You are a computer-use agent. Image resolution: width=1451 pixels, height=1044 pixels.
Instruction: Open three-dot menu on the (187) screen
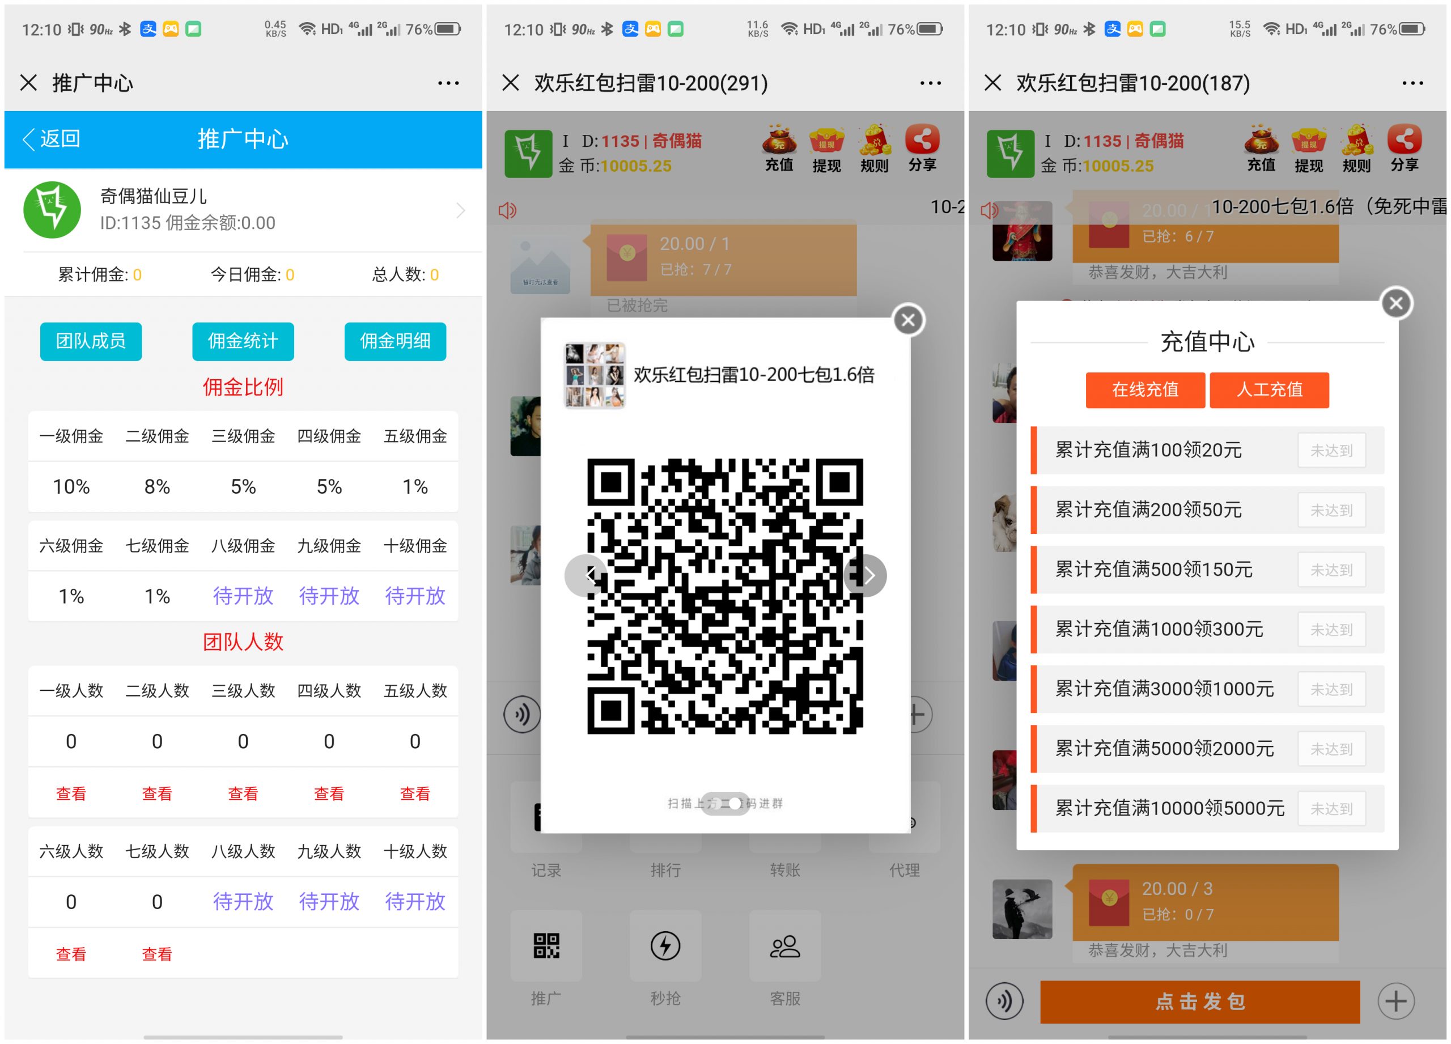[x=1412, y=83]
